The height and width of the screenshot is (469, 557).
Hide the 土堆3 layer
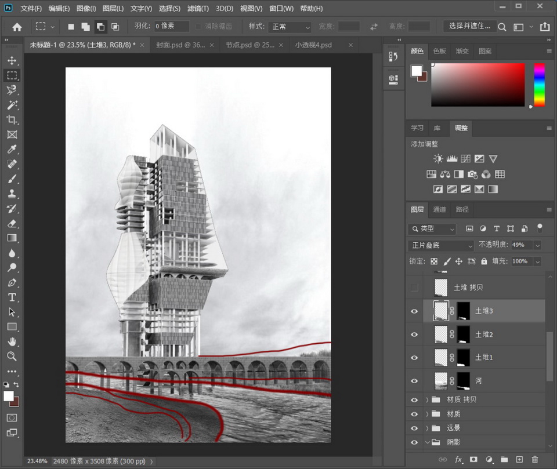(414, 311)
